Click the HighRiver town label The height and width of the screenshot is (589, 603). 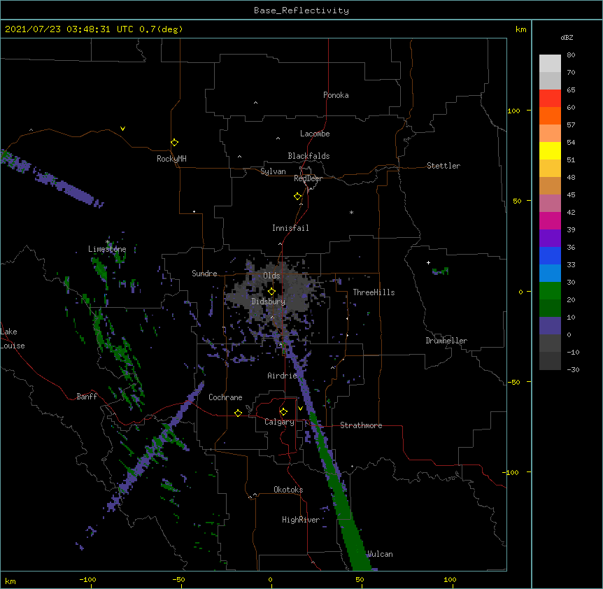(x=301, y=520)
